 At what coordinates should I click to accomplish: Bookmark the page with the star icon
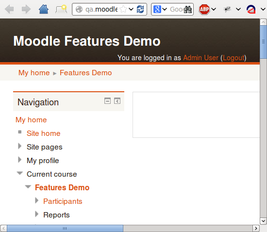coord(123,9)
